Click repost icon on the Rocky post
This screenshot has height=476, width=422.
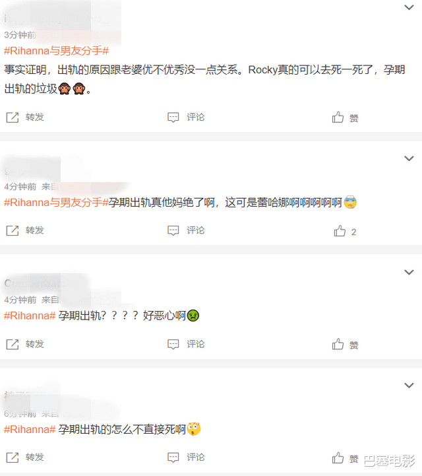coord(13,117)
